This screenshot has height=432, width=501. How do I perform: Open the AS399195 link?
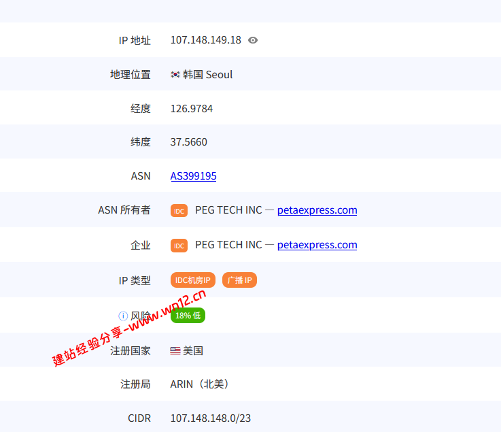pos(193,176)
